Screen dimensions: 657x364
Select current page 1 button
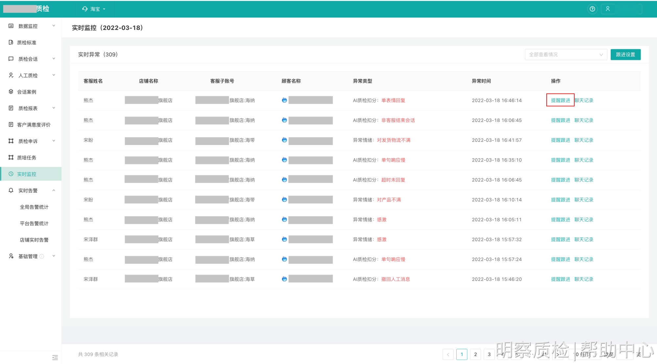[462, 354]
